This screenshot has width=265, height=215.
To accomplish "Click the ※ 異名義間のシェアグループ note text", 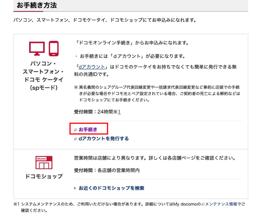I will point(157,94).
